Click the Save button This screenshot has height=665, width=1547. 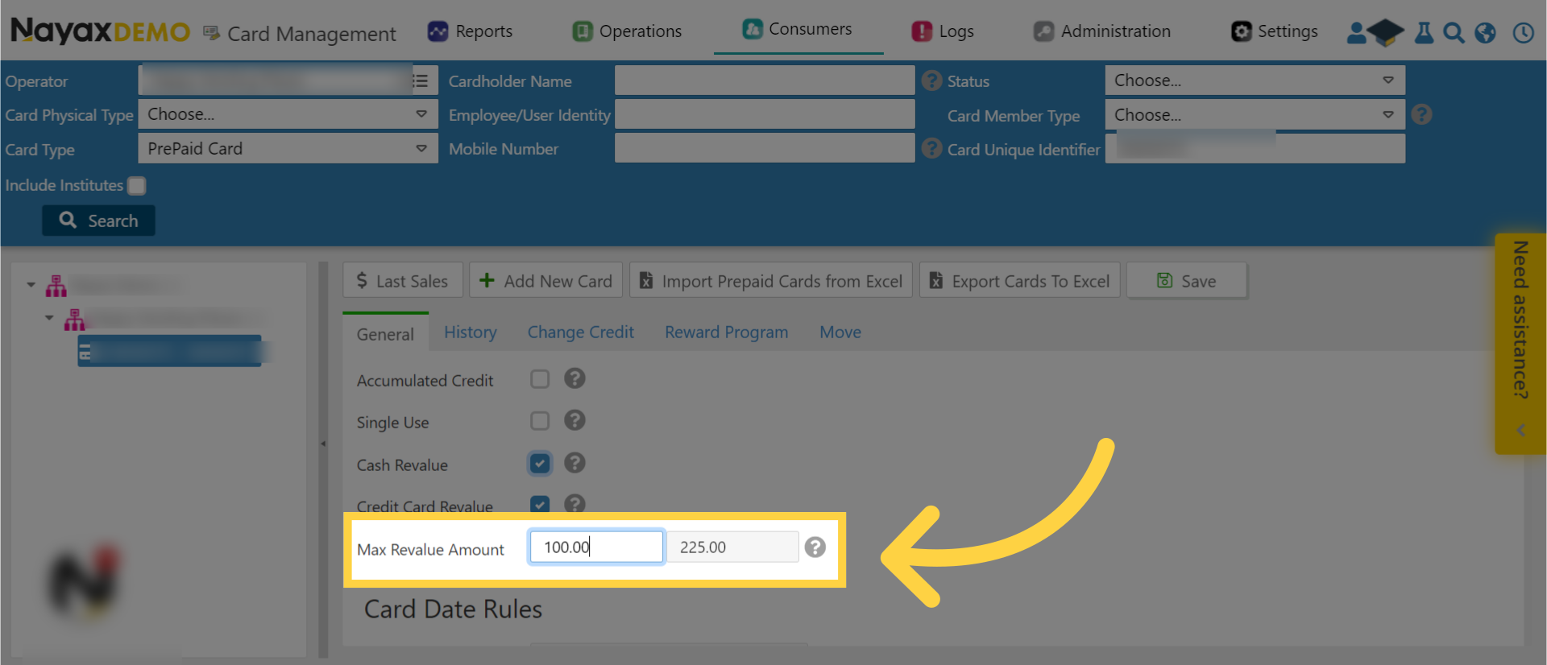(x=1186, y=281)
